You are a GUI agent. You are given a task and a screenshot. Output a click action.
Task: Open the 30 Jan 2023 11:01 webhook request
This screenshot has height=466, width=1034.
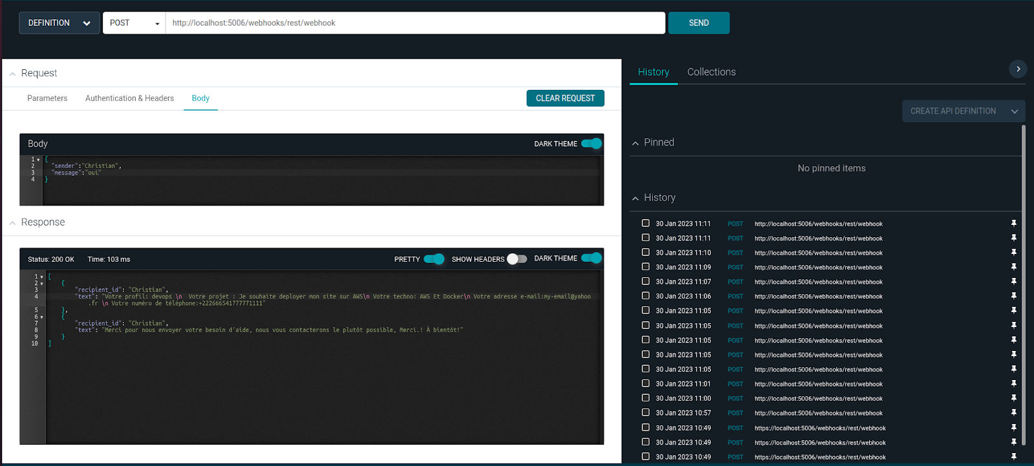(x=818, y=384)
